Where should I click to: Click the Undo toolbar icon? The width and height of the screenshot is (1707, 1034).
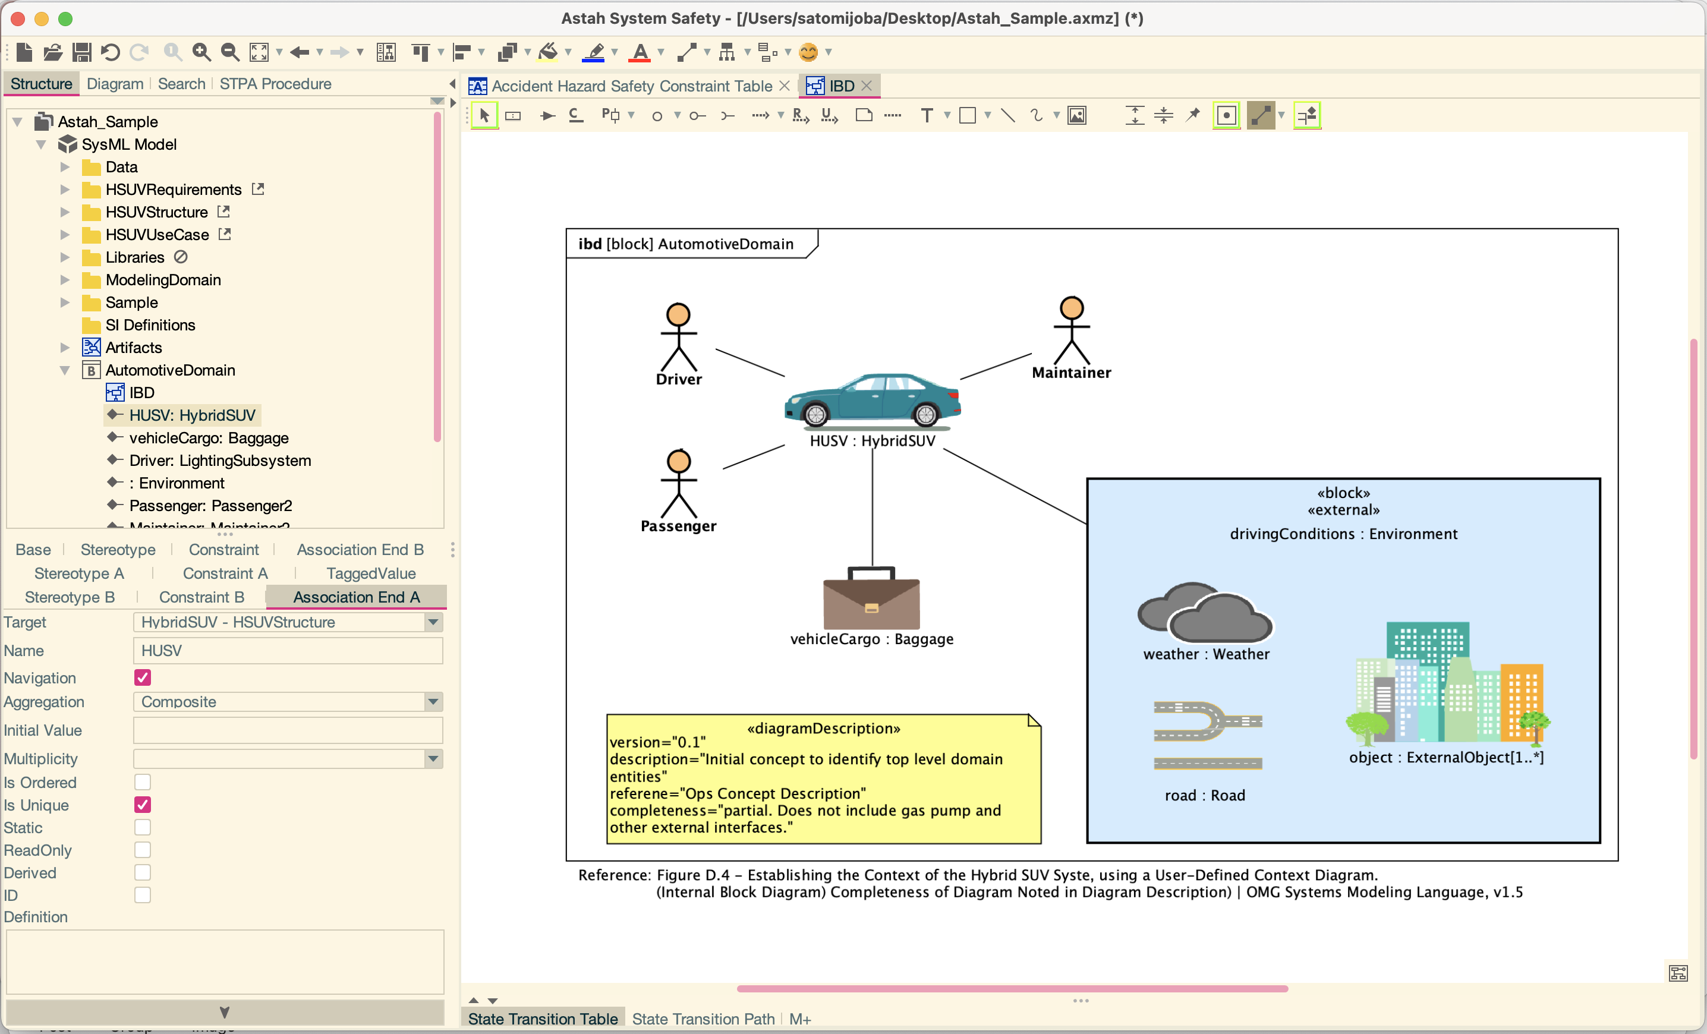[110, 52]
